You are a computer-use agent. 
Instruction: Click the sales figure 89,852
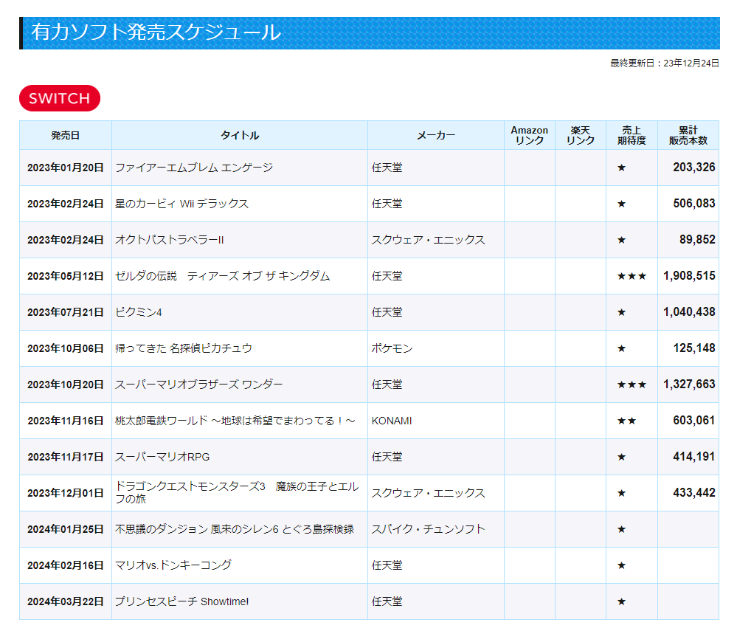[697, 240]
